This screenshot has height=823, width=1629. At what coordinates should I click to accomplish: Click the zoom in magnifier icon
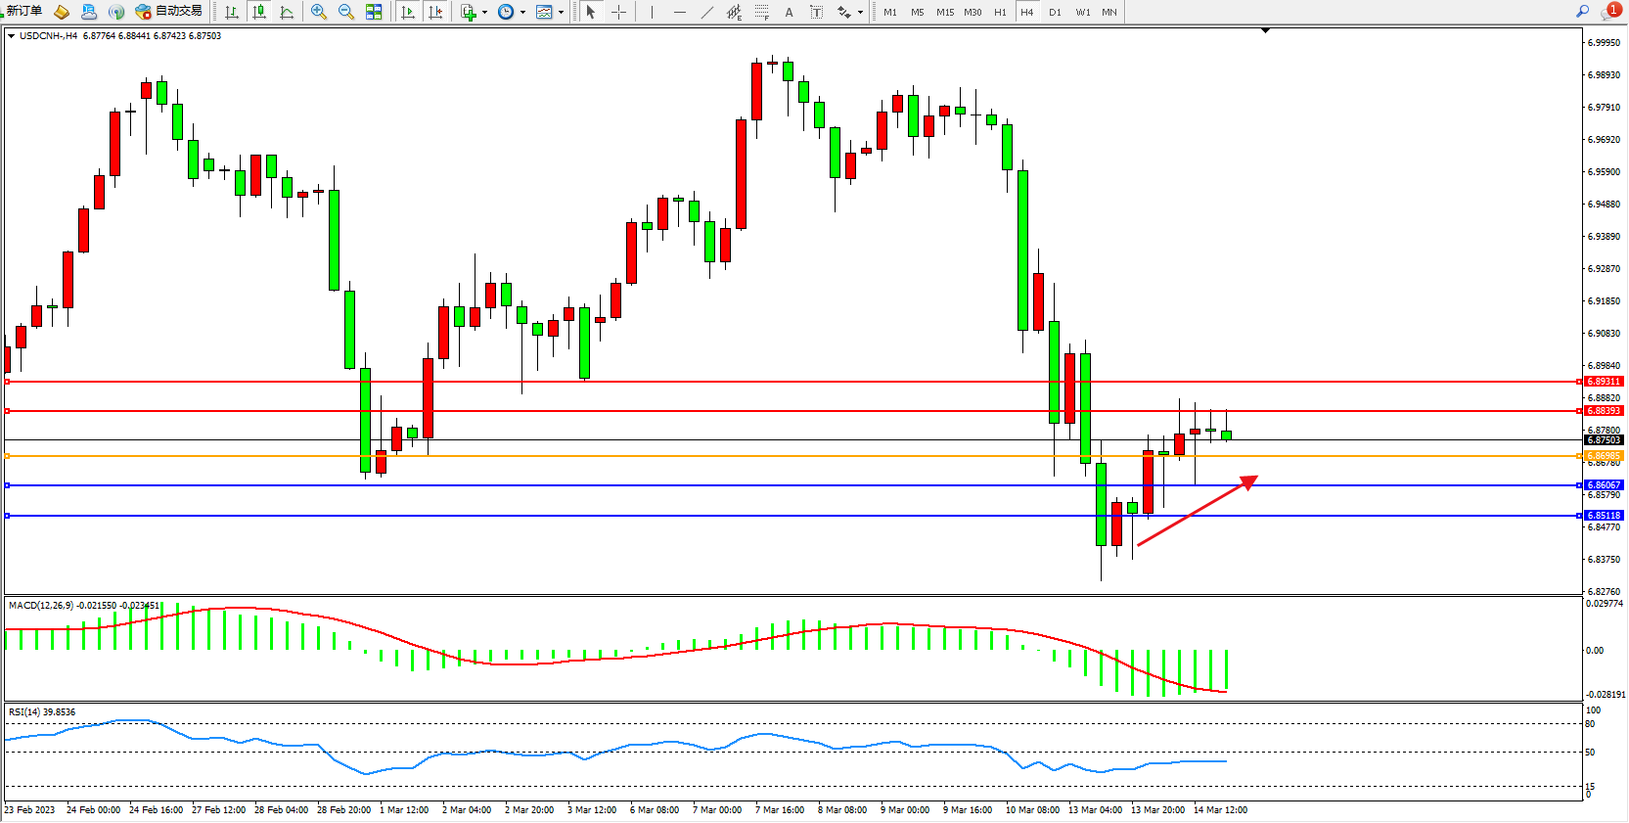pos(318,12)
